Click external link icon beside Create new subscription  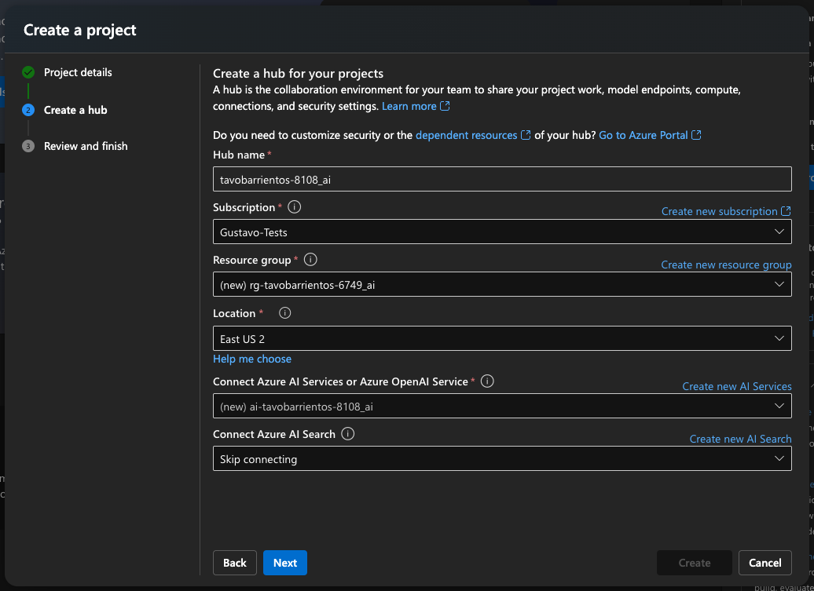786,211
